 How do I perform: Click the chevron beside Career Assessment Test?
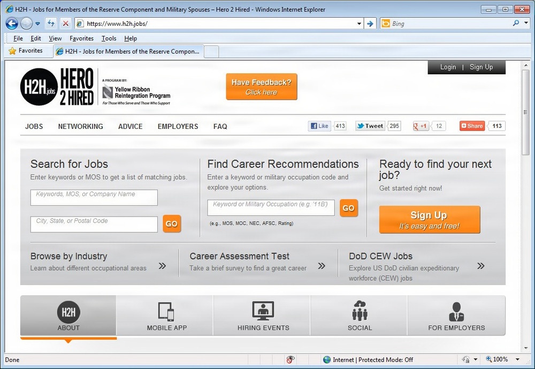pos(322,266)
